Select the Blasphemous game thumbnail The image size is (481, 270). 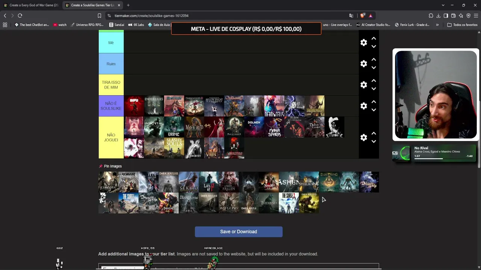[x=315, y=106]
